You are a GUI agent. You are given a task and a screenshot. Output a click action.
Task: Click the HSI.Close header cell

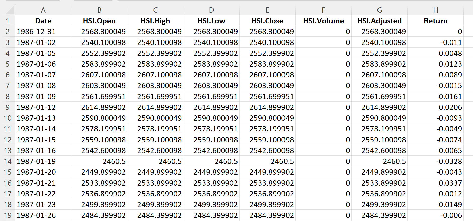[267, 21]
